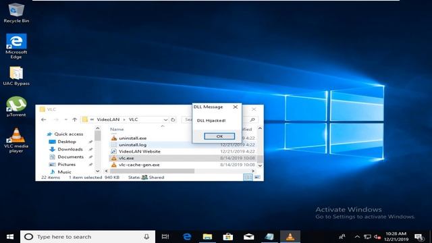Select the uninstall.exe file

132,138
